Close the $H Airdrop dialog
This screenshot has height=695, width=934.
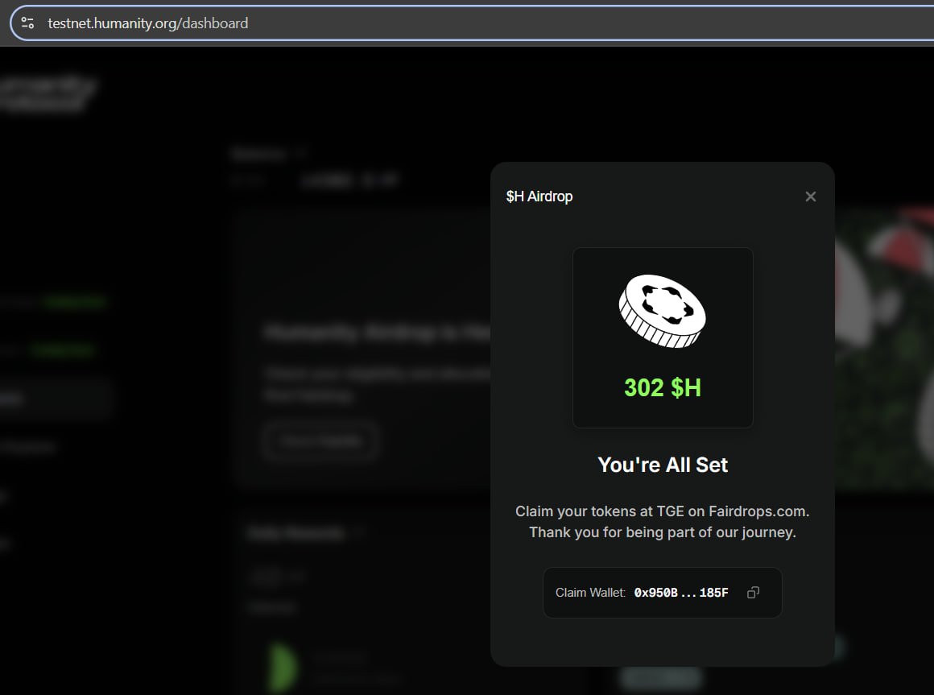[x=810, y=197]
